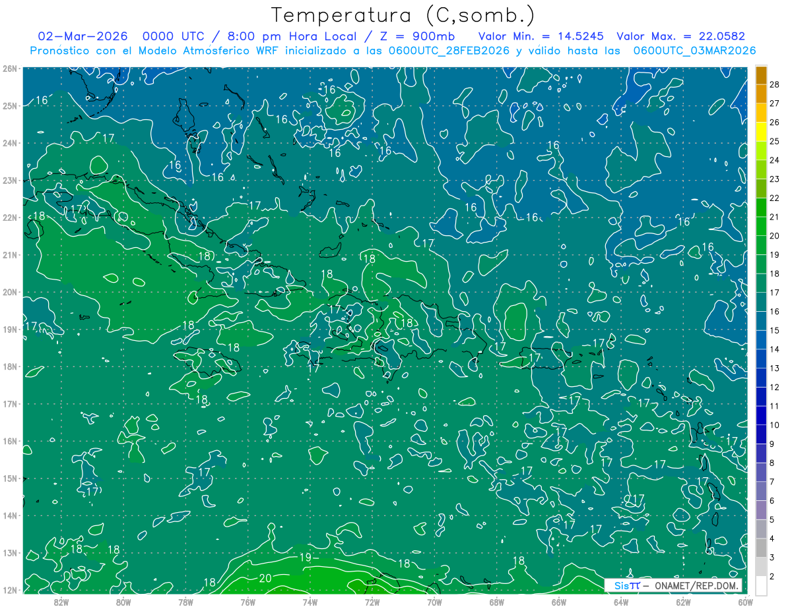792x611 pixels.
Task: Click the "12N" latitude label
Action: (9, 590)
